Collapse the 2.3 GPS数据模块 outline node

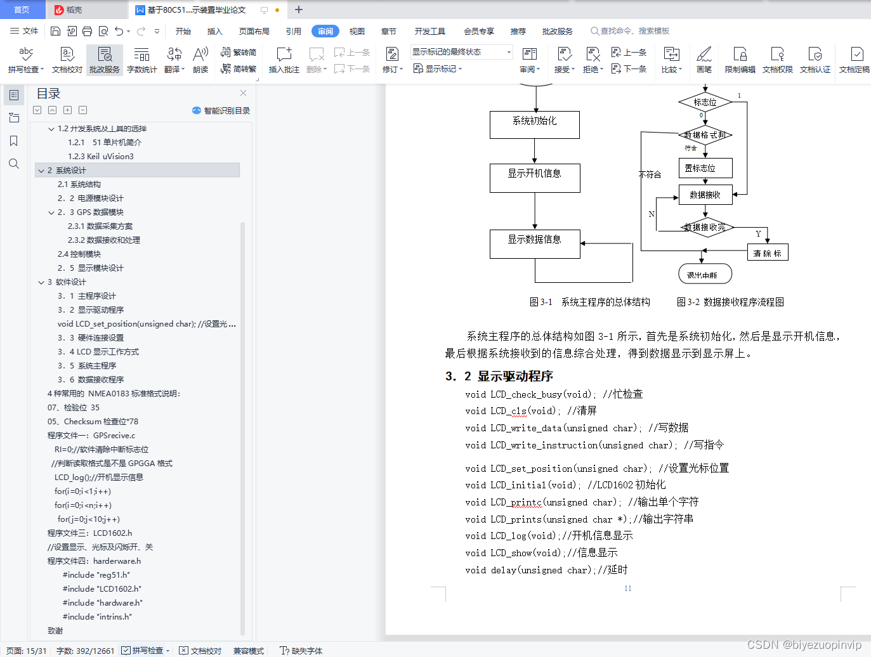pos(51,212)
